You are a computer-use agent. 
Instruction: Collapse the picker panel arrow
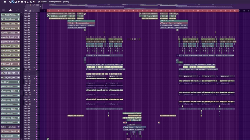pyautogui.click(x=41, y=6)
